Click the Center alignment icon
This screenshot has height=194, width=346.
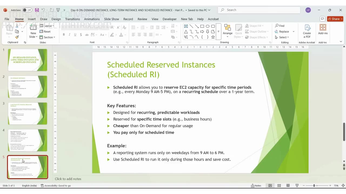click(139, 34)
